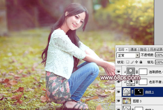Switch to the 通道 tab
The image size is (163, 110).
click(133, 50)
